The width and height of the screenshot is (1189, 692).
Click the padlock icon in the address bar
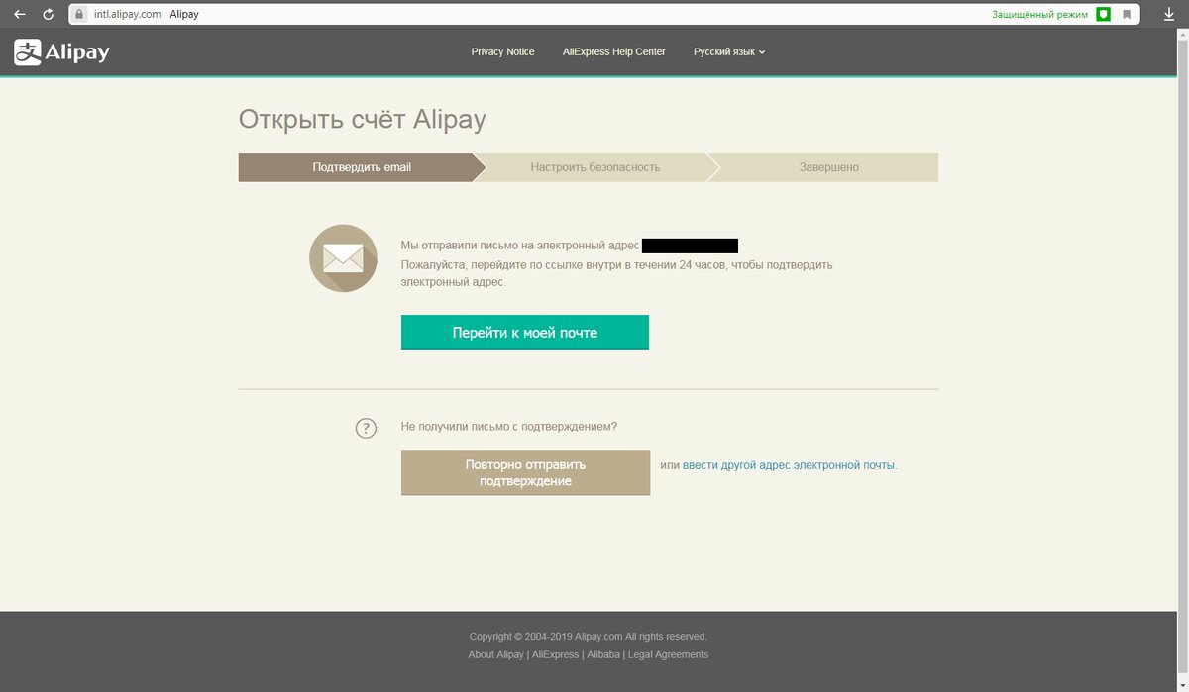coord(80,15)
